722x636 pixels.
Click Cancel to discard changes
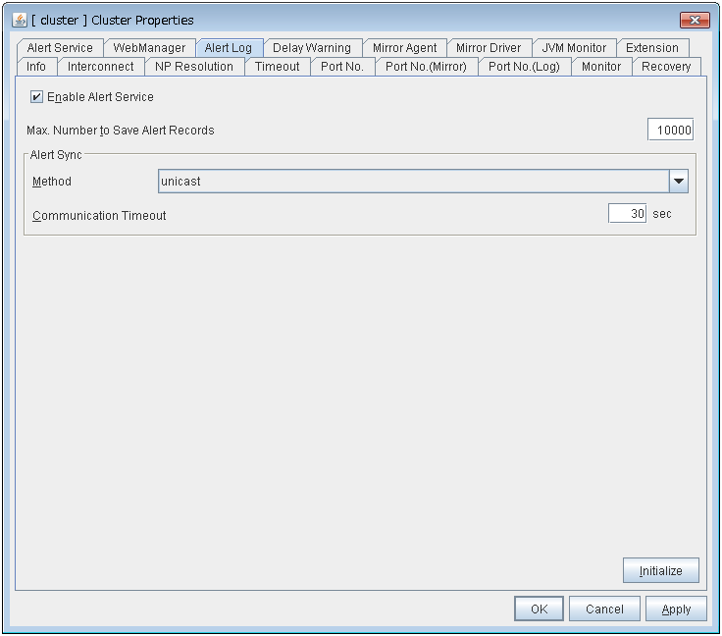(x=604, y=609)
